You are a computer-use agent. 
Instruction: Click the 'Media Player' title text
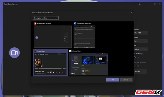pyautogui.click(x=41, y=51)
